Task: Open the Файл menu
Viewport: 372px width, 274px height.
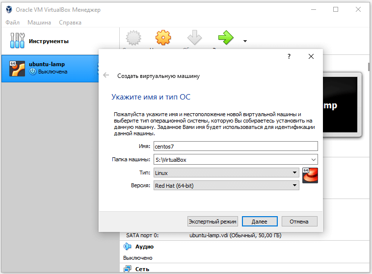Action: click(12, 23)
